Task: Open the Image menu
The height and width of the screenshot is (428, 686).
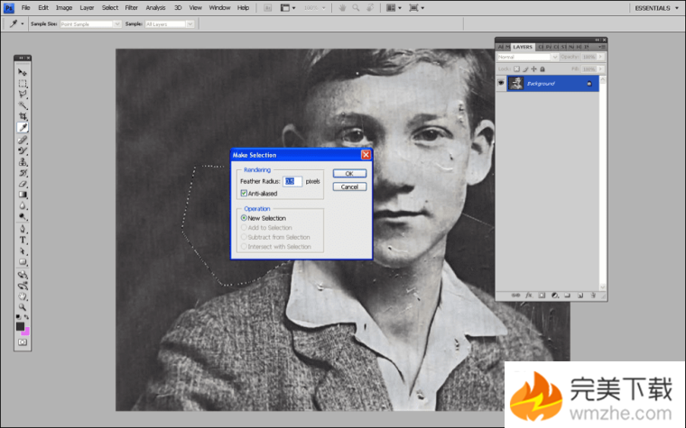Action: pos(63,7)
